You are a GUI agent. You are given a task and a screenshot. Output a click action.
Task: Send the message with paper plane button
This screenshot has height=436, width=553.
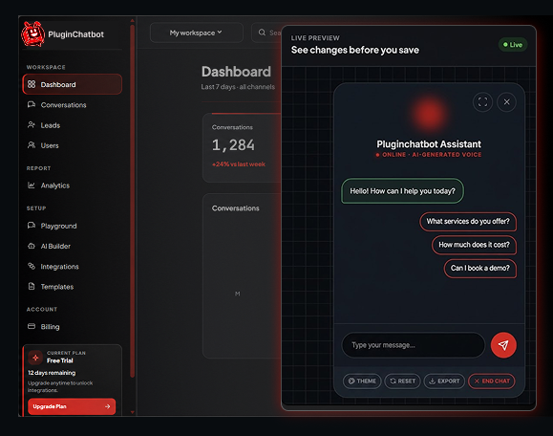click(503, 345)
